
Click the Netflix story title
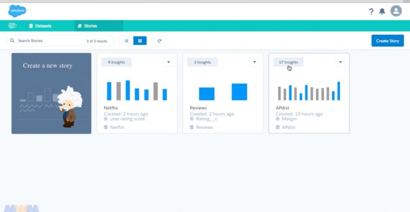pyautogui.click(x=111, y=108)
